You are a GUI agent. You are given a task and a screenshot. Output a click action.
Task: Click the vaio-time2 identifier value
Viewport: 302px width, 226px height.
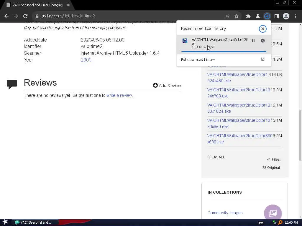pyautogui.click(x=91, y=46)
